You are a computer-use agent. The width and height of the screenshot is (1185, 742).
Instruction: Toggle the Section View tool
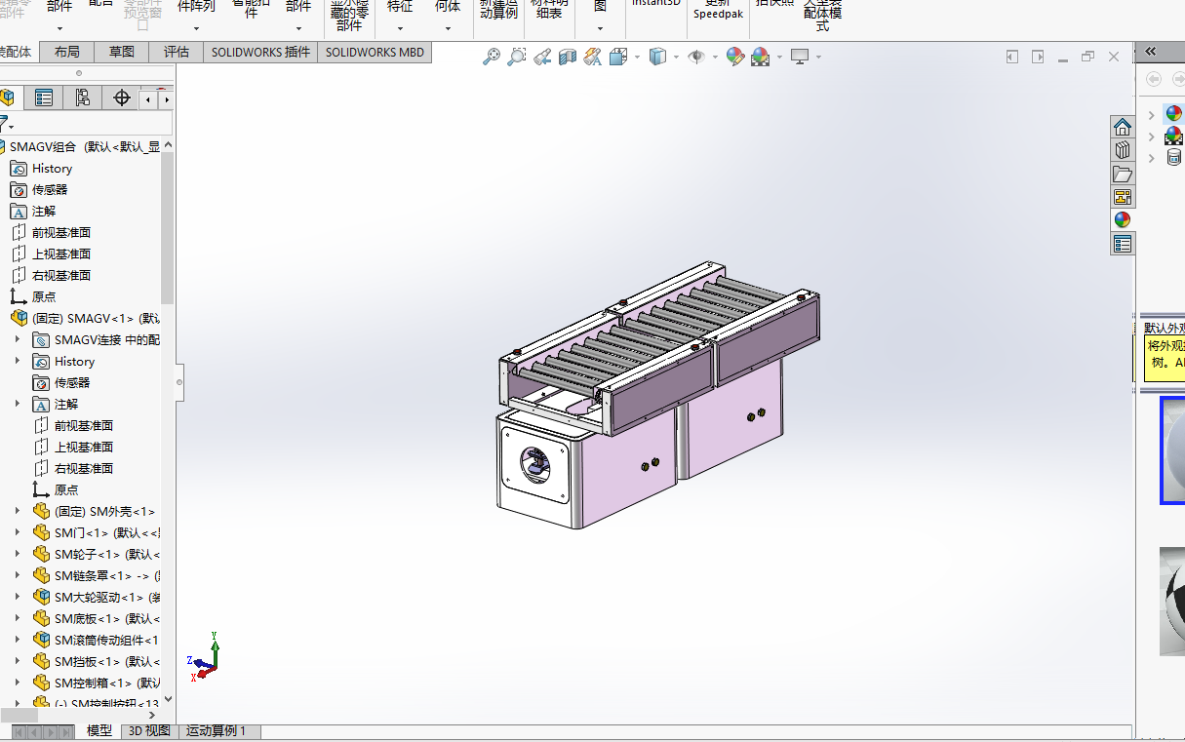click(x=568, y=58)
